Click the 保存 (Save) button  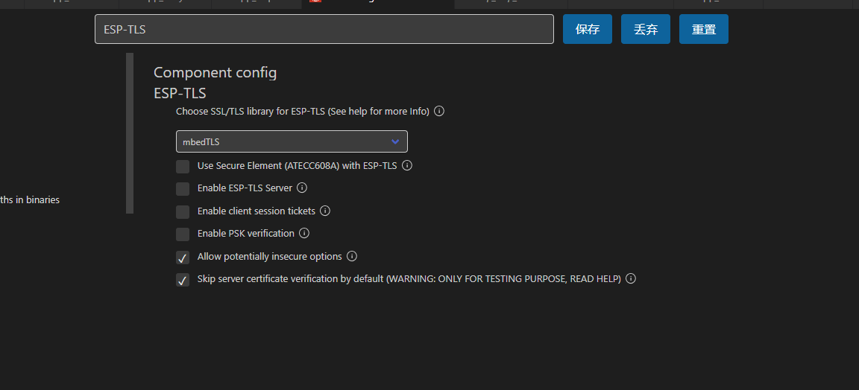(x=588, y=29)
